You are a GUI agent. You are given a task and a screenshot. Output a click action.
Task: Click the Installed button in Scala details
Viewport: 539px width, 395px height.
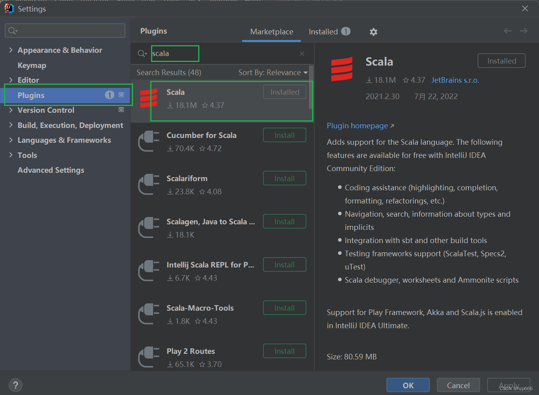coord(501,61)
